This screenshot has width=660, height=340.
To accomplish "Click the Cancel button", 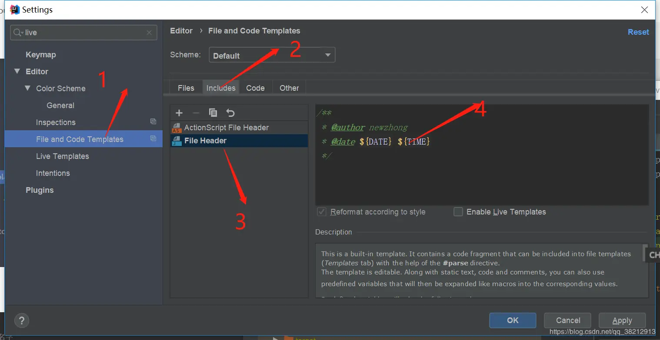I will click(x=568, y=320).
